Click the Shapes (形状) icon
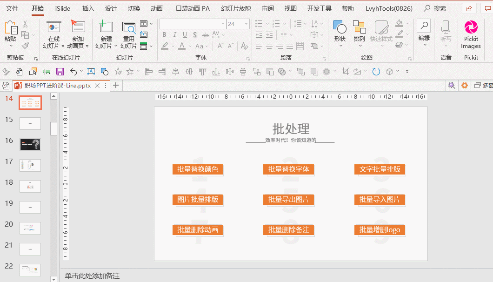The width and height of the screenshot is (493, 282). pyautogui.click(x=340, y=28)
